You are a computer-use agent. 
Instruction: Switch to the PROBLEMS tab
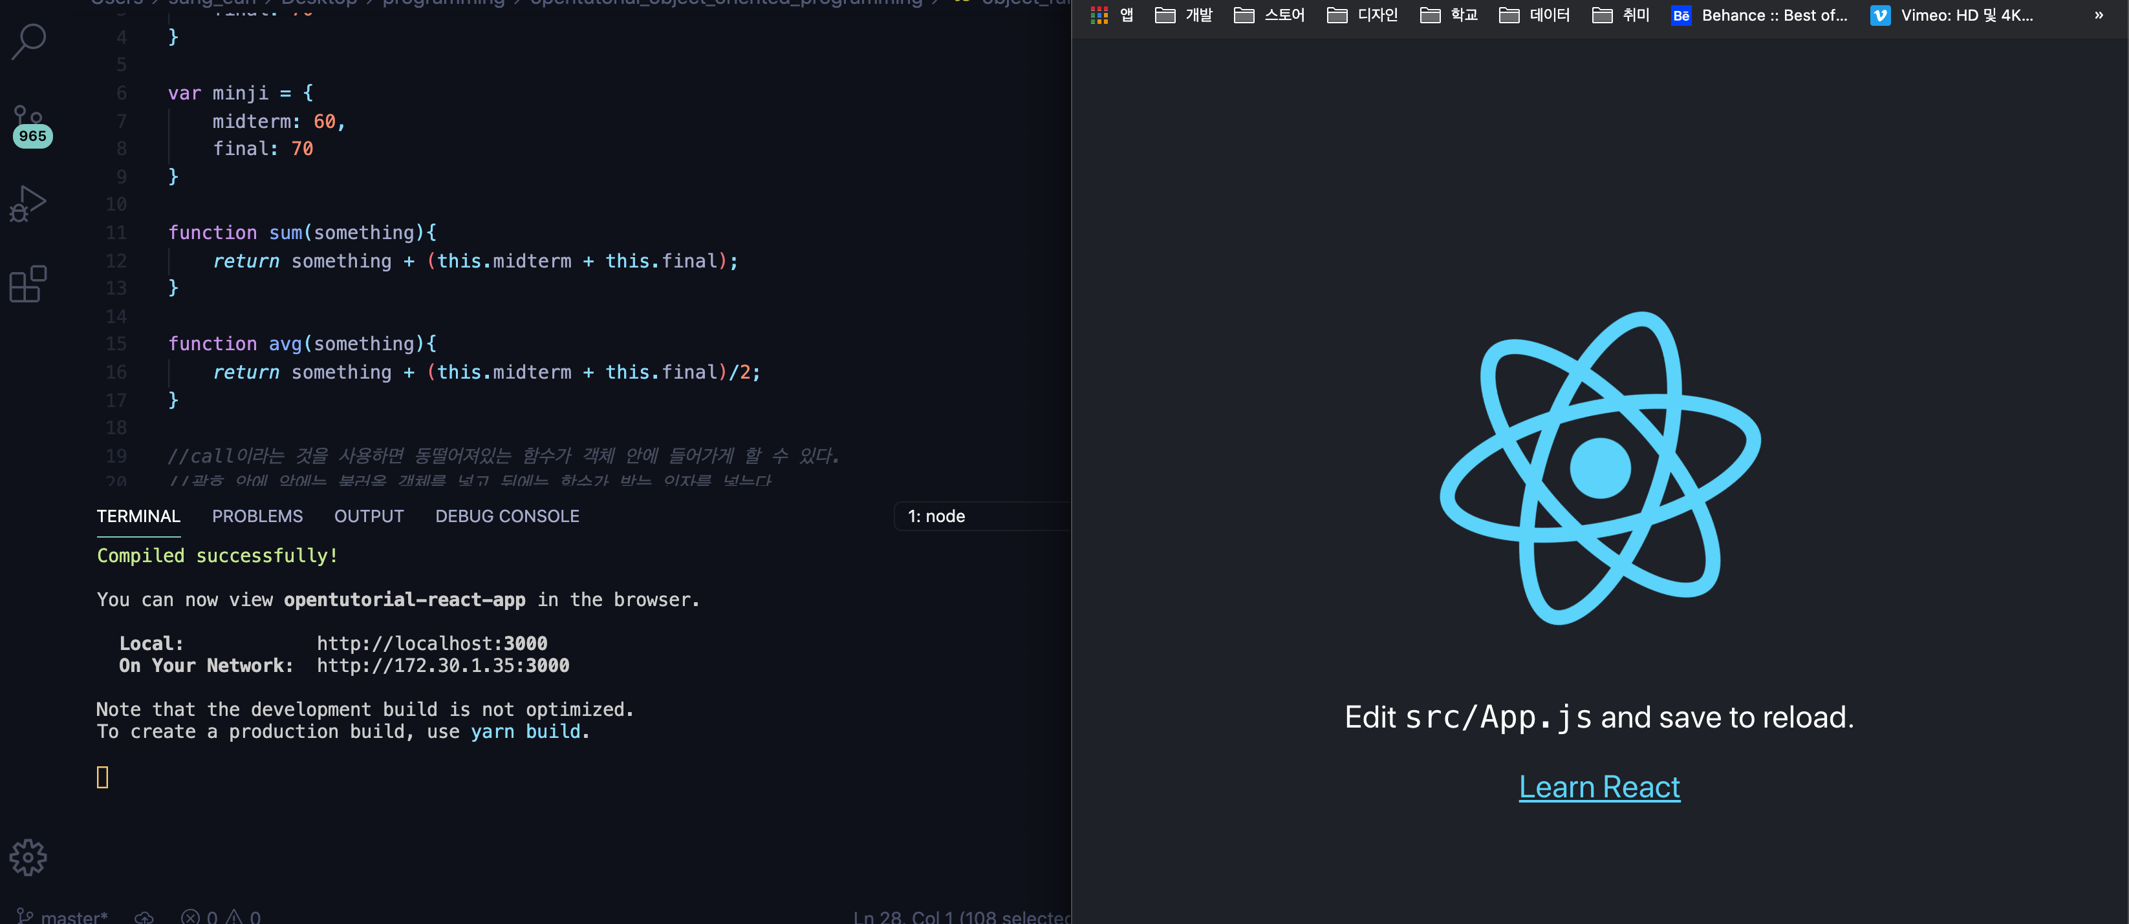(257, 516)
